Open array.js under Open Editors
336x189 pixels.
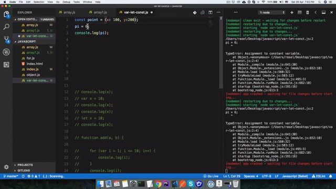coord(34,25)
